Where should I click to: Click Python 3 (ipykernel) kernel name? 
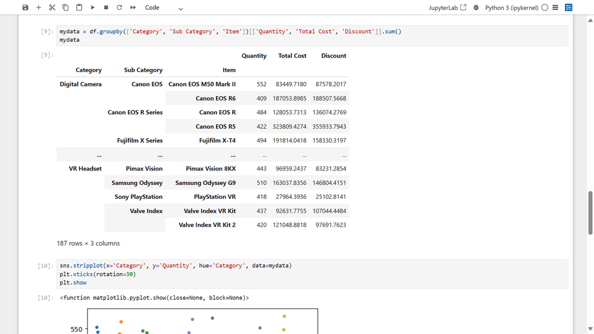coord(512,8)
